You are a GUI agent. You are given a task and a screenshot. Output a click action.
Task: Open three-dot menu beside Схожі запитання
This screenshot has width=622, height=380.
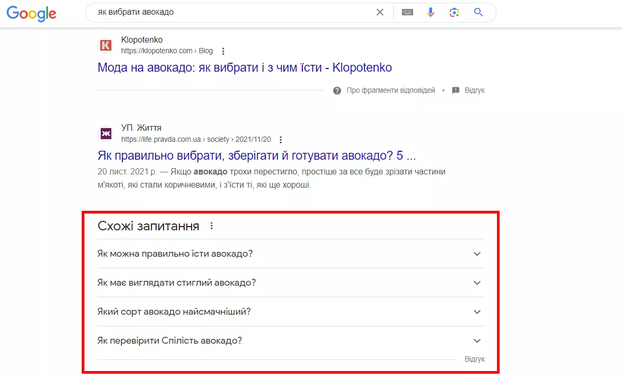pos(212,226)
